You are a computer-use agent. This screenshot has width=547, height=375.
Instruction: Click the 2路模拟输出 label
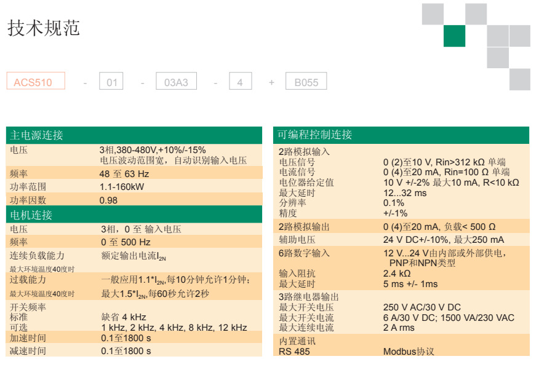tap(304, 227)
